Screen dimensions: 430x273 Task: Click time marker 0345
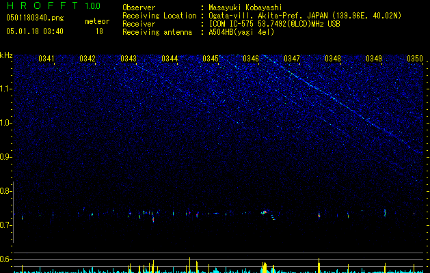211,58
